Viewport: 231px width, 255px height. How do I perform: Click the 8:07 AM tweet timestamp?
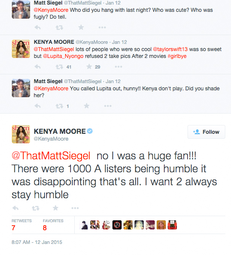coord(37,242)
